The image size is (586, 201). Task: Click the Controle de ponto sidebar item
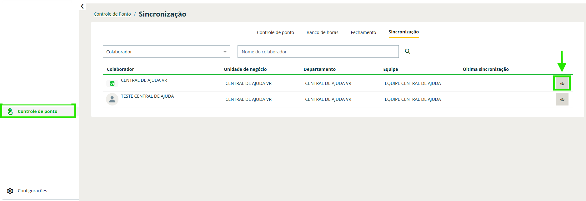tap(38, 111)
